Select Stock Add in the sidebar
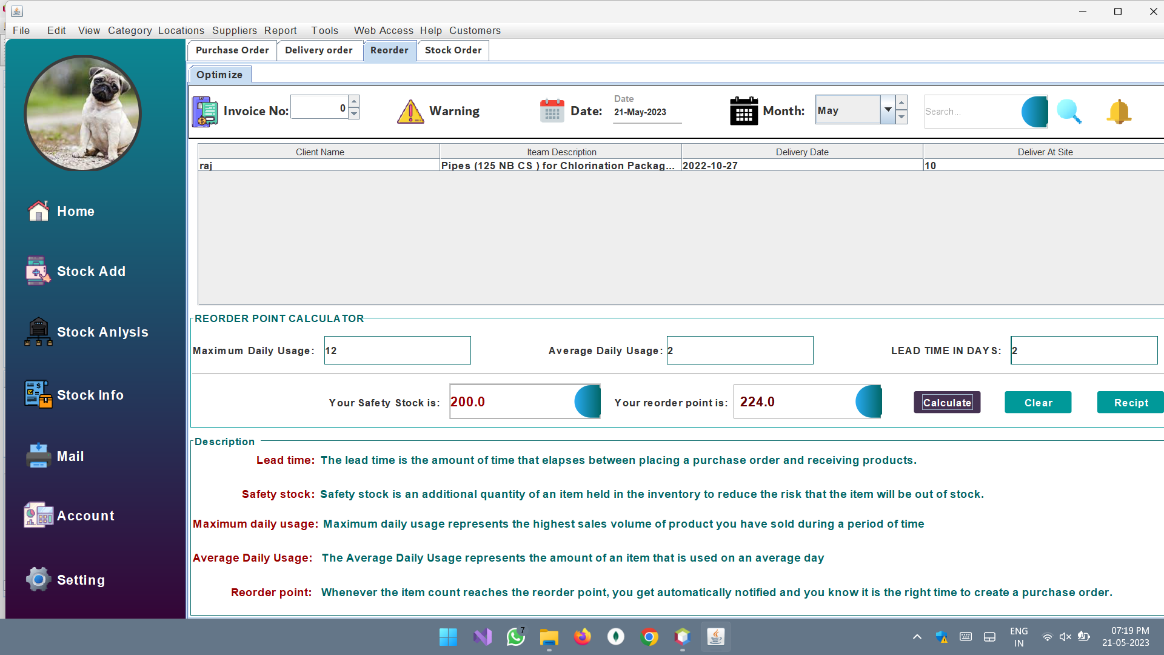This screenshot has width=1164, height=655. click(x=91, y=271)
